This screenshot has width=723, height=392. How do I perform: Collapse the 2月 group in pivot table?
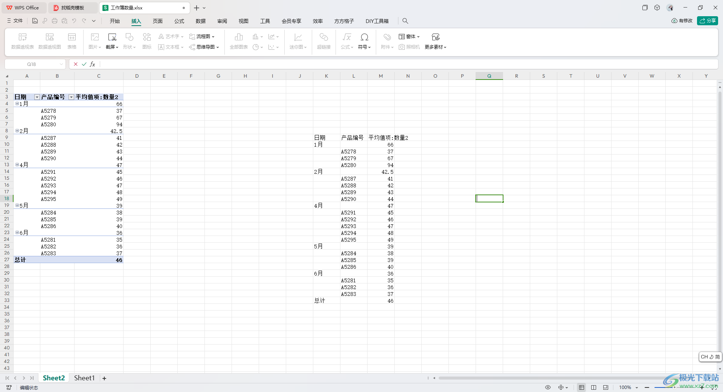17,131
